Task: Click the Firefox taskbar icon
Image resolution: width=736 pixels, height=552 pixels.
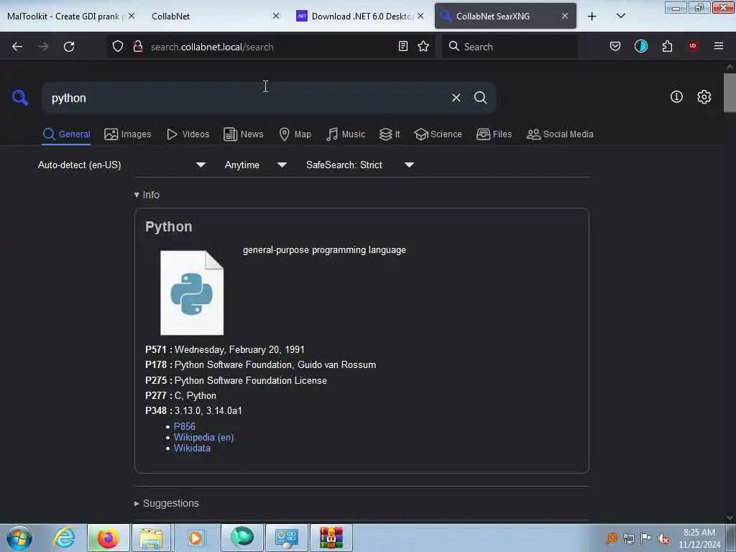Action: tap(108, 538)
